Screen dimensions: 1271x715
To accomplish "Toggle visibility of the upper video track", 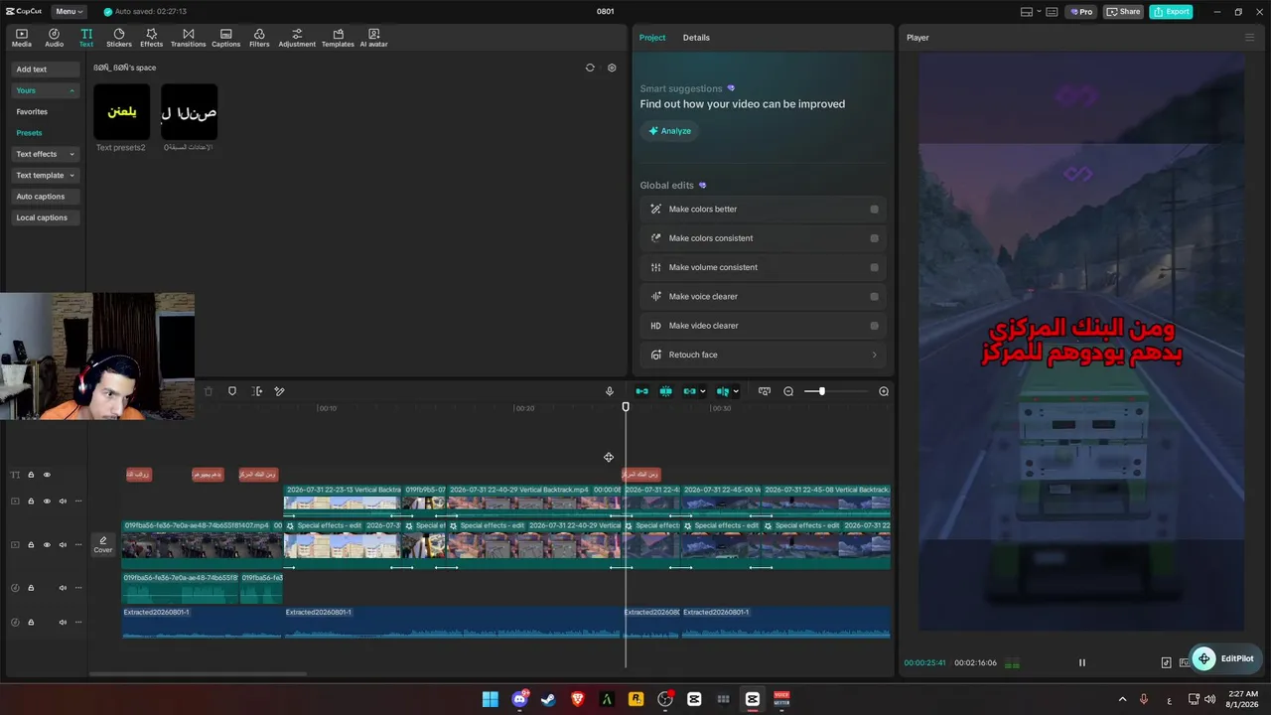I will [x=47, y=501].
